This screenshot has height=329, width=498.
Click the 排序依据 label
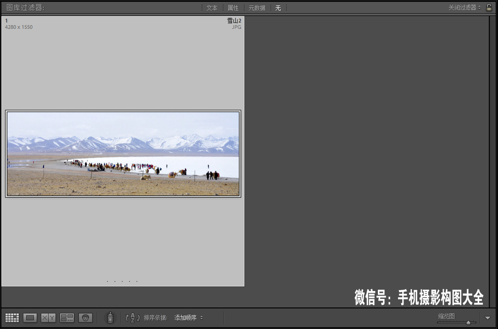click(x=155, y=318)
